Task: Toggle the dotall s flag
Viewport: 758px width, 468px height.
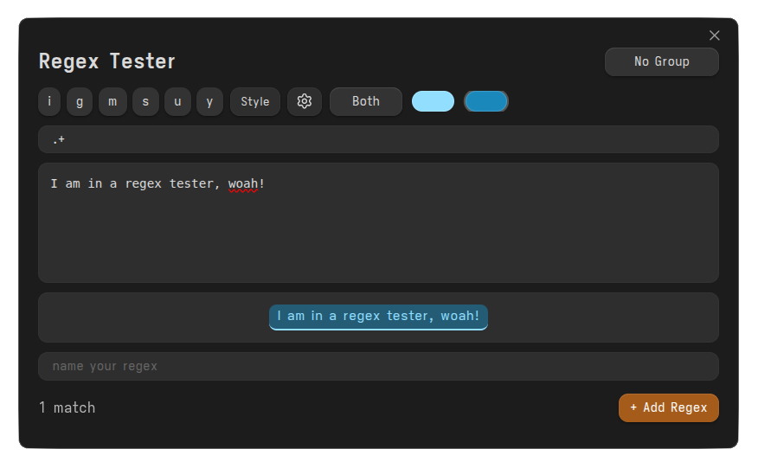Action: (x=145, y=101)
